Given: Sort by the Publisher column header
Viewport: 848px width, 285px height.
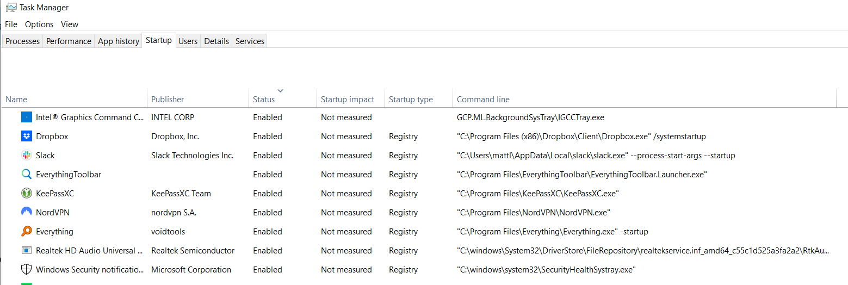Looking at the screenshot, I should click(168, 99).
